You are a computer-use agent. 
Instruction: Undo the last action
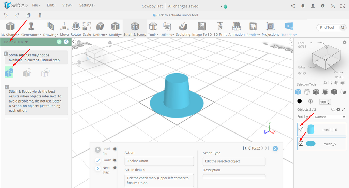pyautogui.click(x=6, y=15)
